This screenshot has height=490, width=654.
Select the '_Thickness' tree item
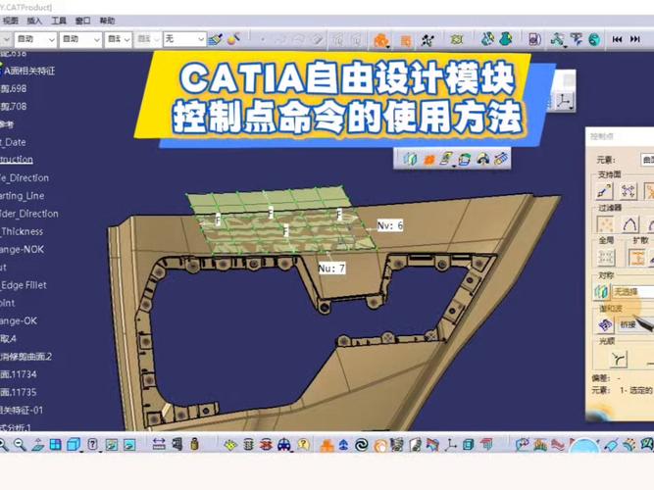(x=22, y=231)
